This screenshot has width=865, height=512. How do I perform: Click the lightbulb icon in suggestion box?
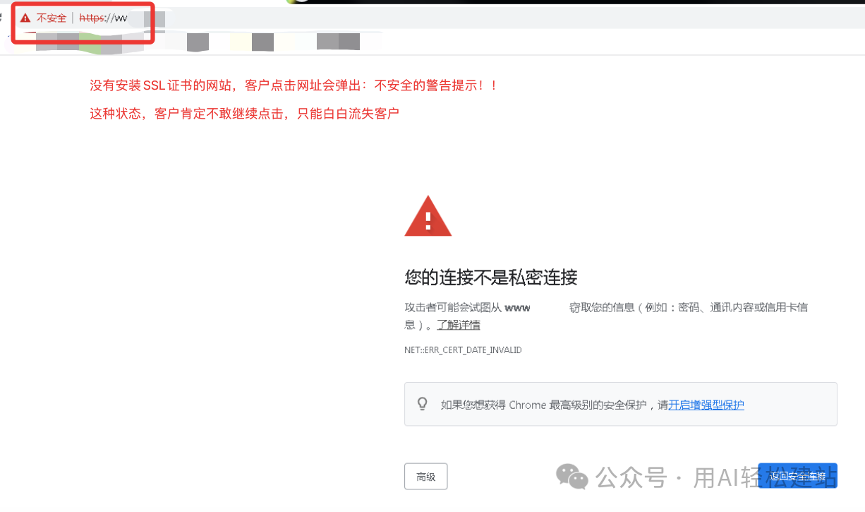tap(423, 404)
